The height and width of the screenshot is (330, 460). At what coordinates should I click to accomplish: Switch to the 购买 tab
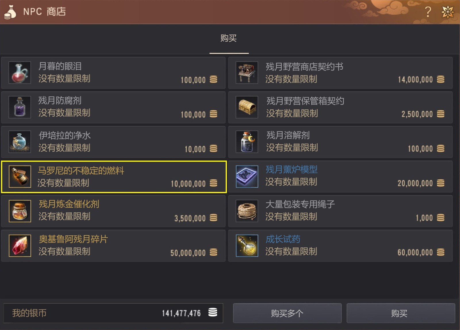coord(229,38)
